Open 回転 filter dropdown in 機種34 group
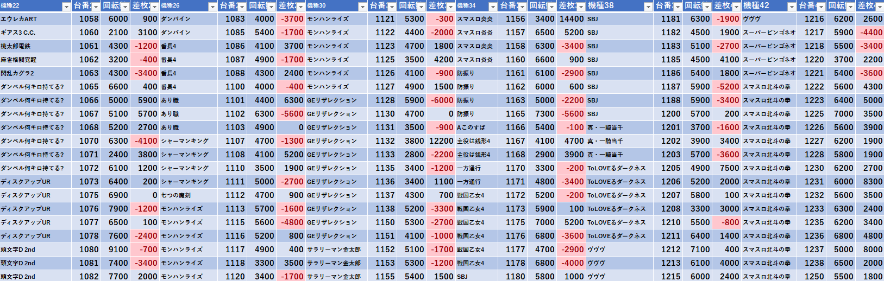The width and height of the screenshot is (884, 281). click(551, 7)
